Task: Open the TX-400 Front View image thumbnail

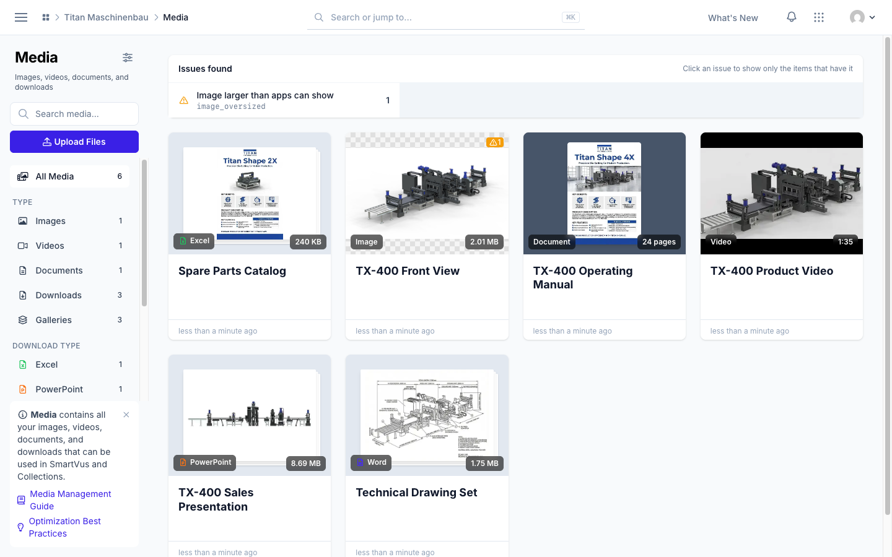Action: point(427,193)
